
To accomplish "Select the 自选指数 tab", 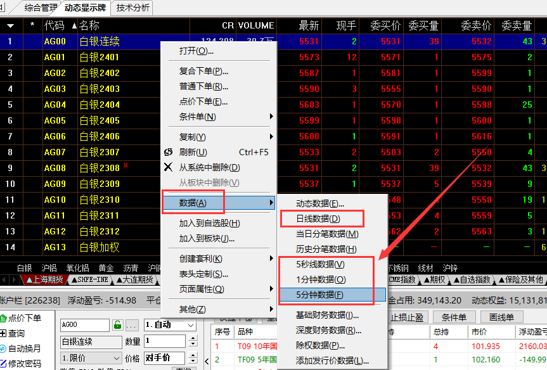I will [x=472, y=279].
